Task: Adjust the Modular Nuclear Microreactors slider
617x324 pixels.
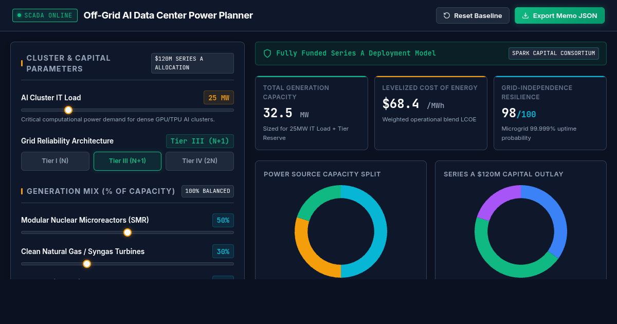Action: pyautogui.click(x=128, y=232)
